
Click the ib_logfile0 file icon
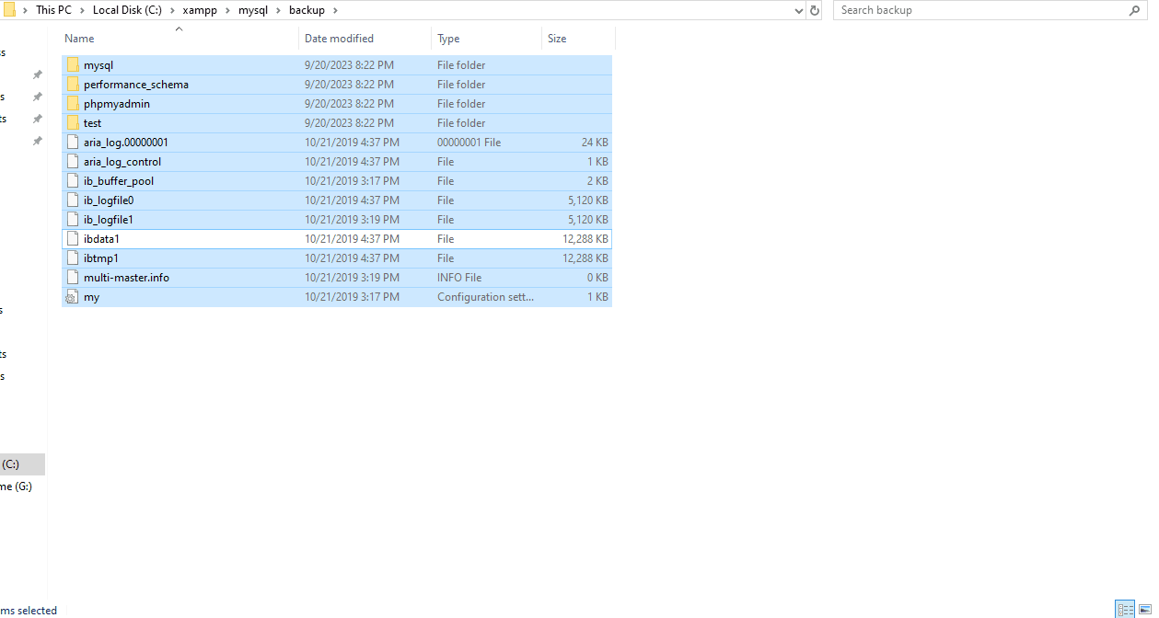pos(73,200)
